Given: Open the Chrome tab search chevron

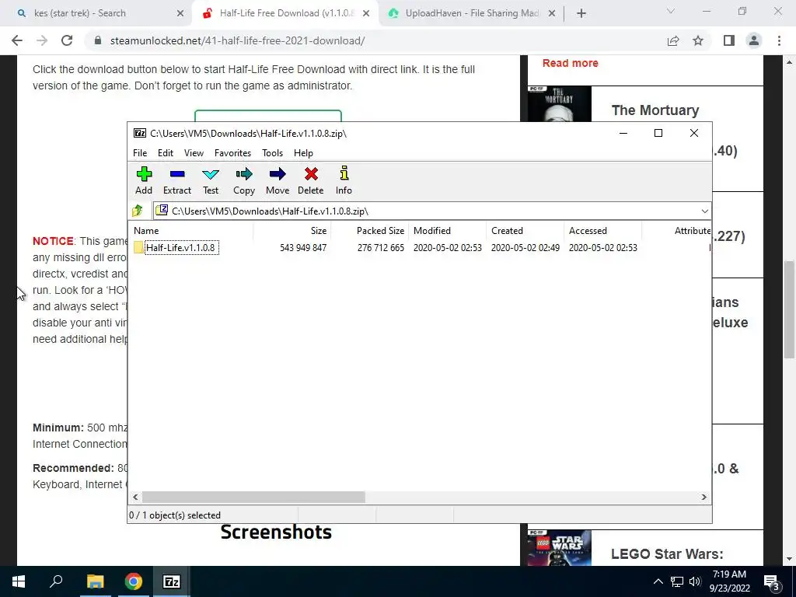Looking at the screenshot, I should [x=670, y=11].
